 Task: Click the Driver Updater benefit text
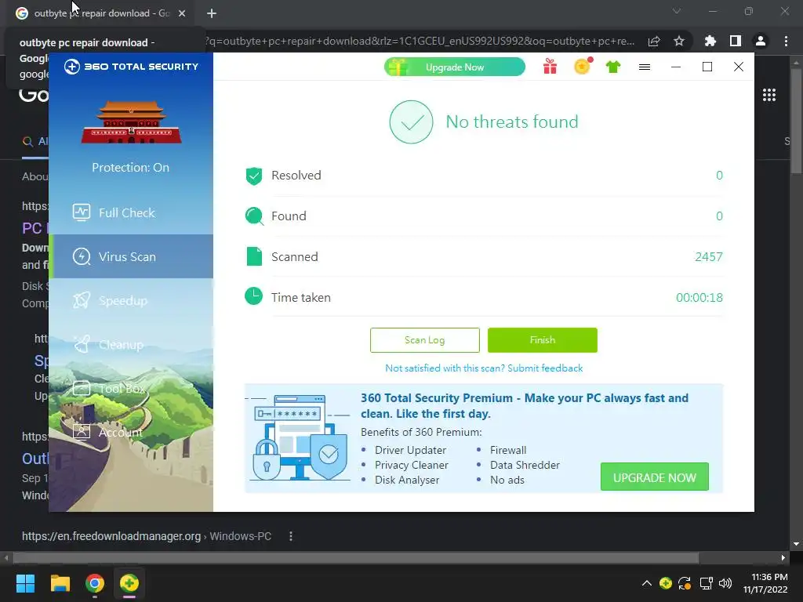(410, 450)
